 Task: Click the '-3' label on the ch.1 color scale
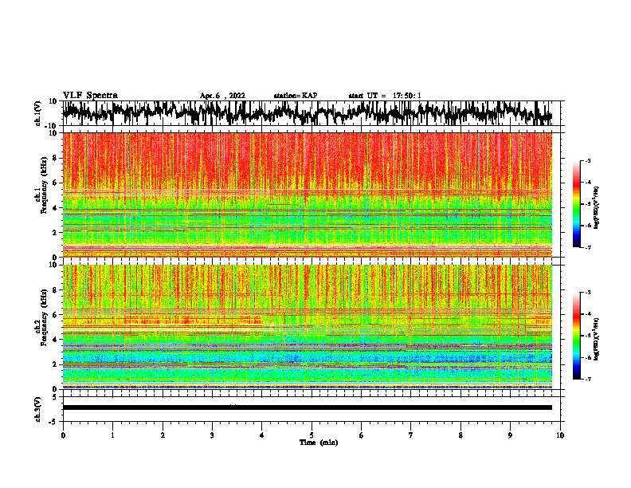click(588, 160)
